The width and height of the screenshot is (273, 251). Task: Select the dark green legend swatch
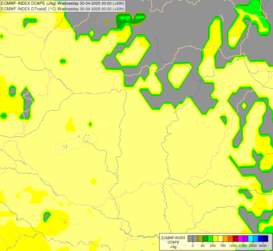coord(205,239)
